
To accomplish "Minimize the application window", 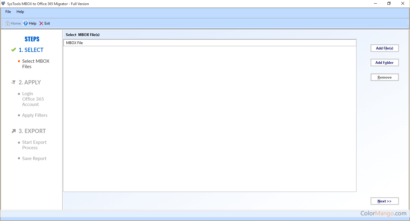I will [375, 4].
